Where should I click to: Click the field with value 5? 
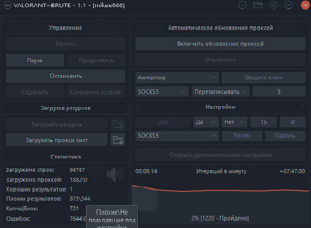click(x=279, y=91)
